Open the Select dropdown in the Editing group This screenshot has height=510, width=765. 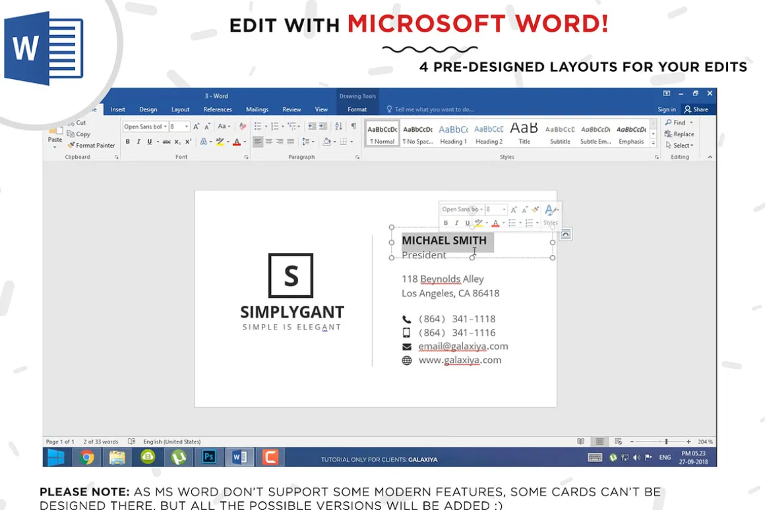click(680, 146)
